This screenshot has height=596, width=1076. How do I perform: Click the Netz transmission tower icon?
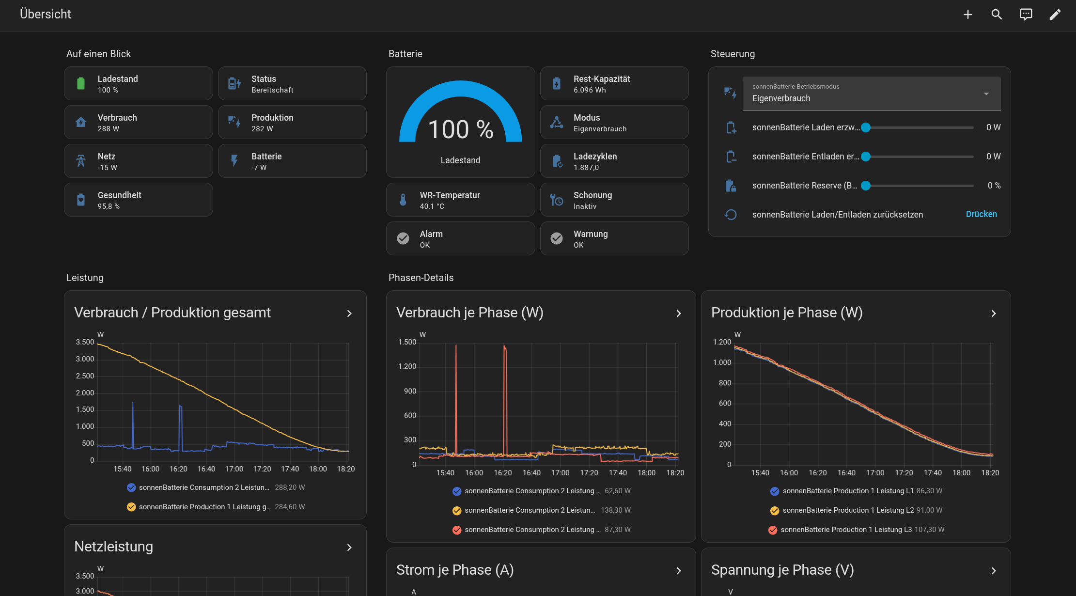click(x=81, y=161)
